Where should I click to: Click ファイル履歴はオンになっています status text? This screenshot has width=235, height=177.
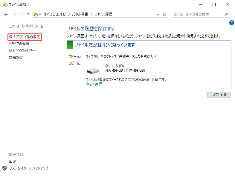(x=105, y=45)
